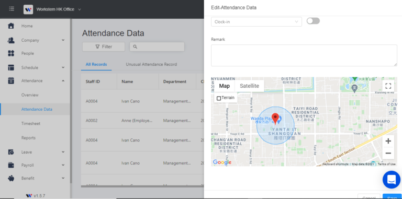Click the Wanda Plaza map label
The width and height of the screenshot is (402, 199).
(261, 119)
